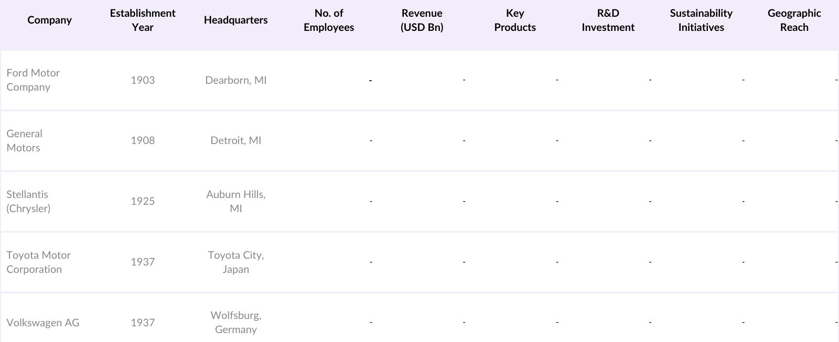Select the Volkswagen AG cell
The width and height of the screenshot is (839, 342).
[x=43, y=323]
